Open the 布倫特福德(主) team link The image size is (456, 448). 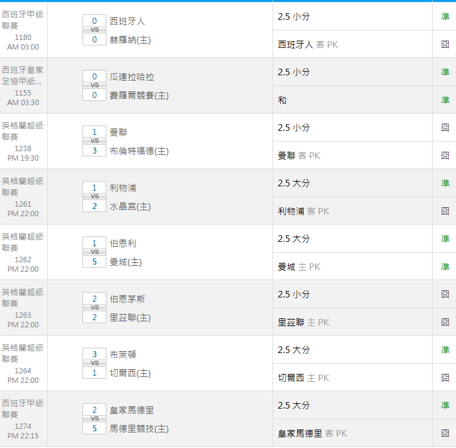(x=139, y=151)
